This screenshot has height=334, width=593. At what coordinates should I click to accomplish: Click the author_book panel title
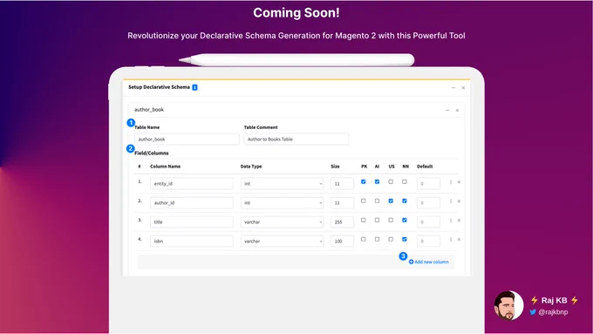click(x=149, y=110)
